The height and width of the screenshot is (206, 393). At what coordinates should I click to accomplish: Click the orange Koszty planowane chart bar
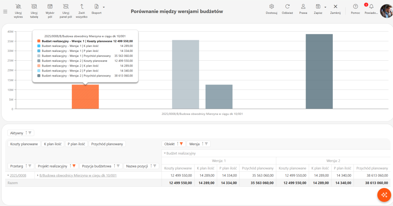click(85, 97)
